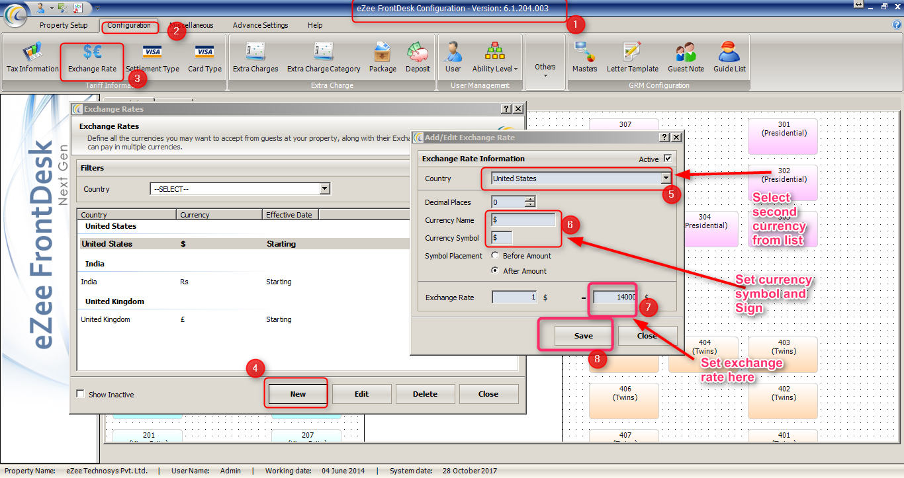Enable the Show Inactive checkbox
904x478 pixels.
pyautogui.click(x=81, y=394)
